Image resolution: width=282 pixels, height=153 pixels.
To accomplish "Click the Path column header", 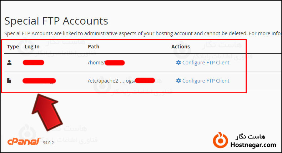I will [x=94, y=47].
